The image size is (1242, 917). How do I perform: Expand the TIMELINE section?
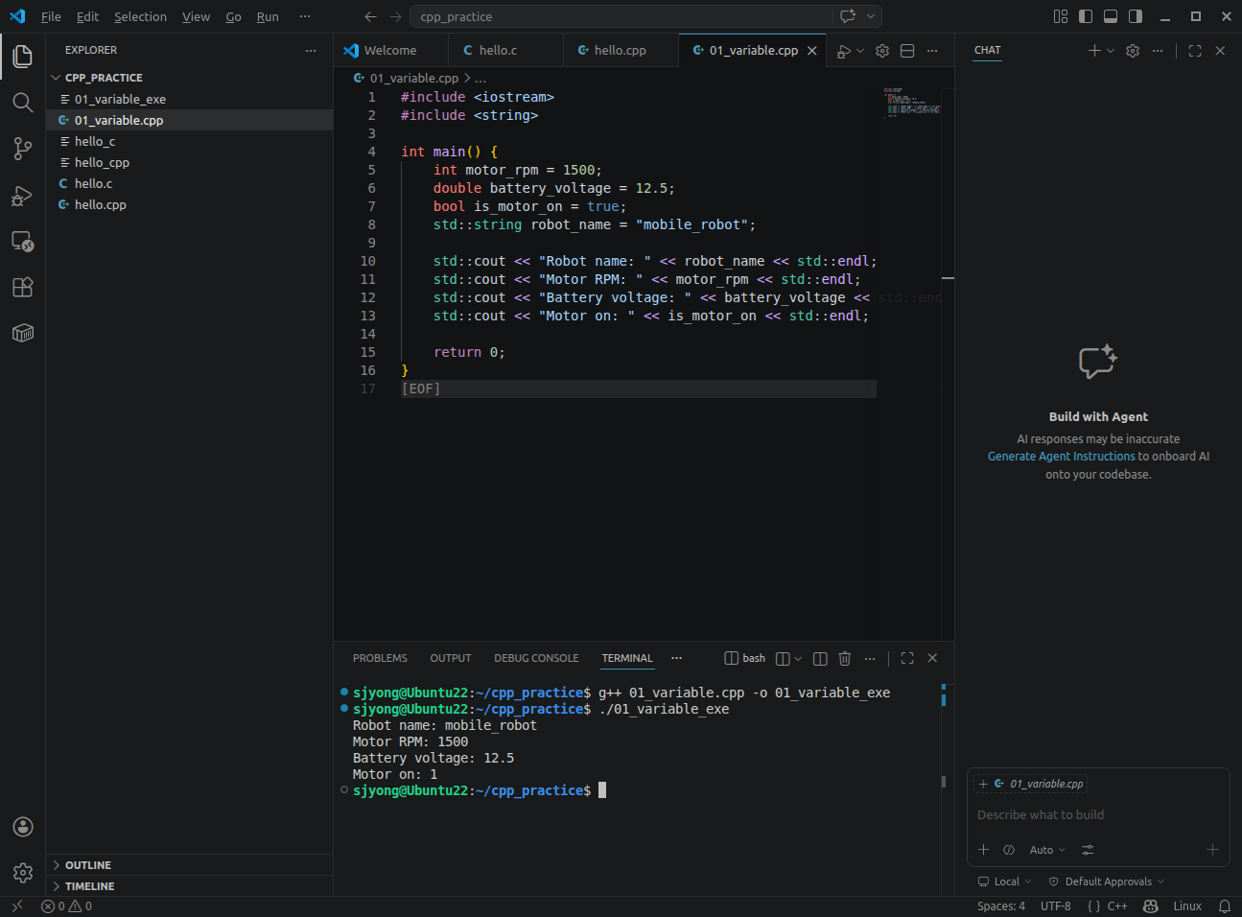tap(191, 886)
